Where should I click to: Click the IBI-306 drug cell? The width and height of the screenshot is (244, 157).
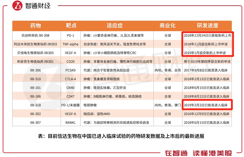point(35,70)
